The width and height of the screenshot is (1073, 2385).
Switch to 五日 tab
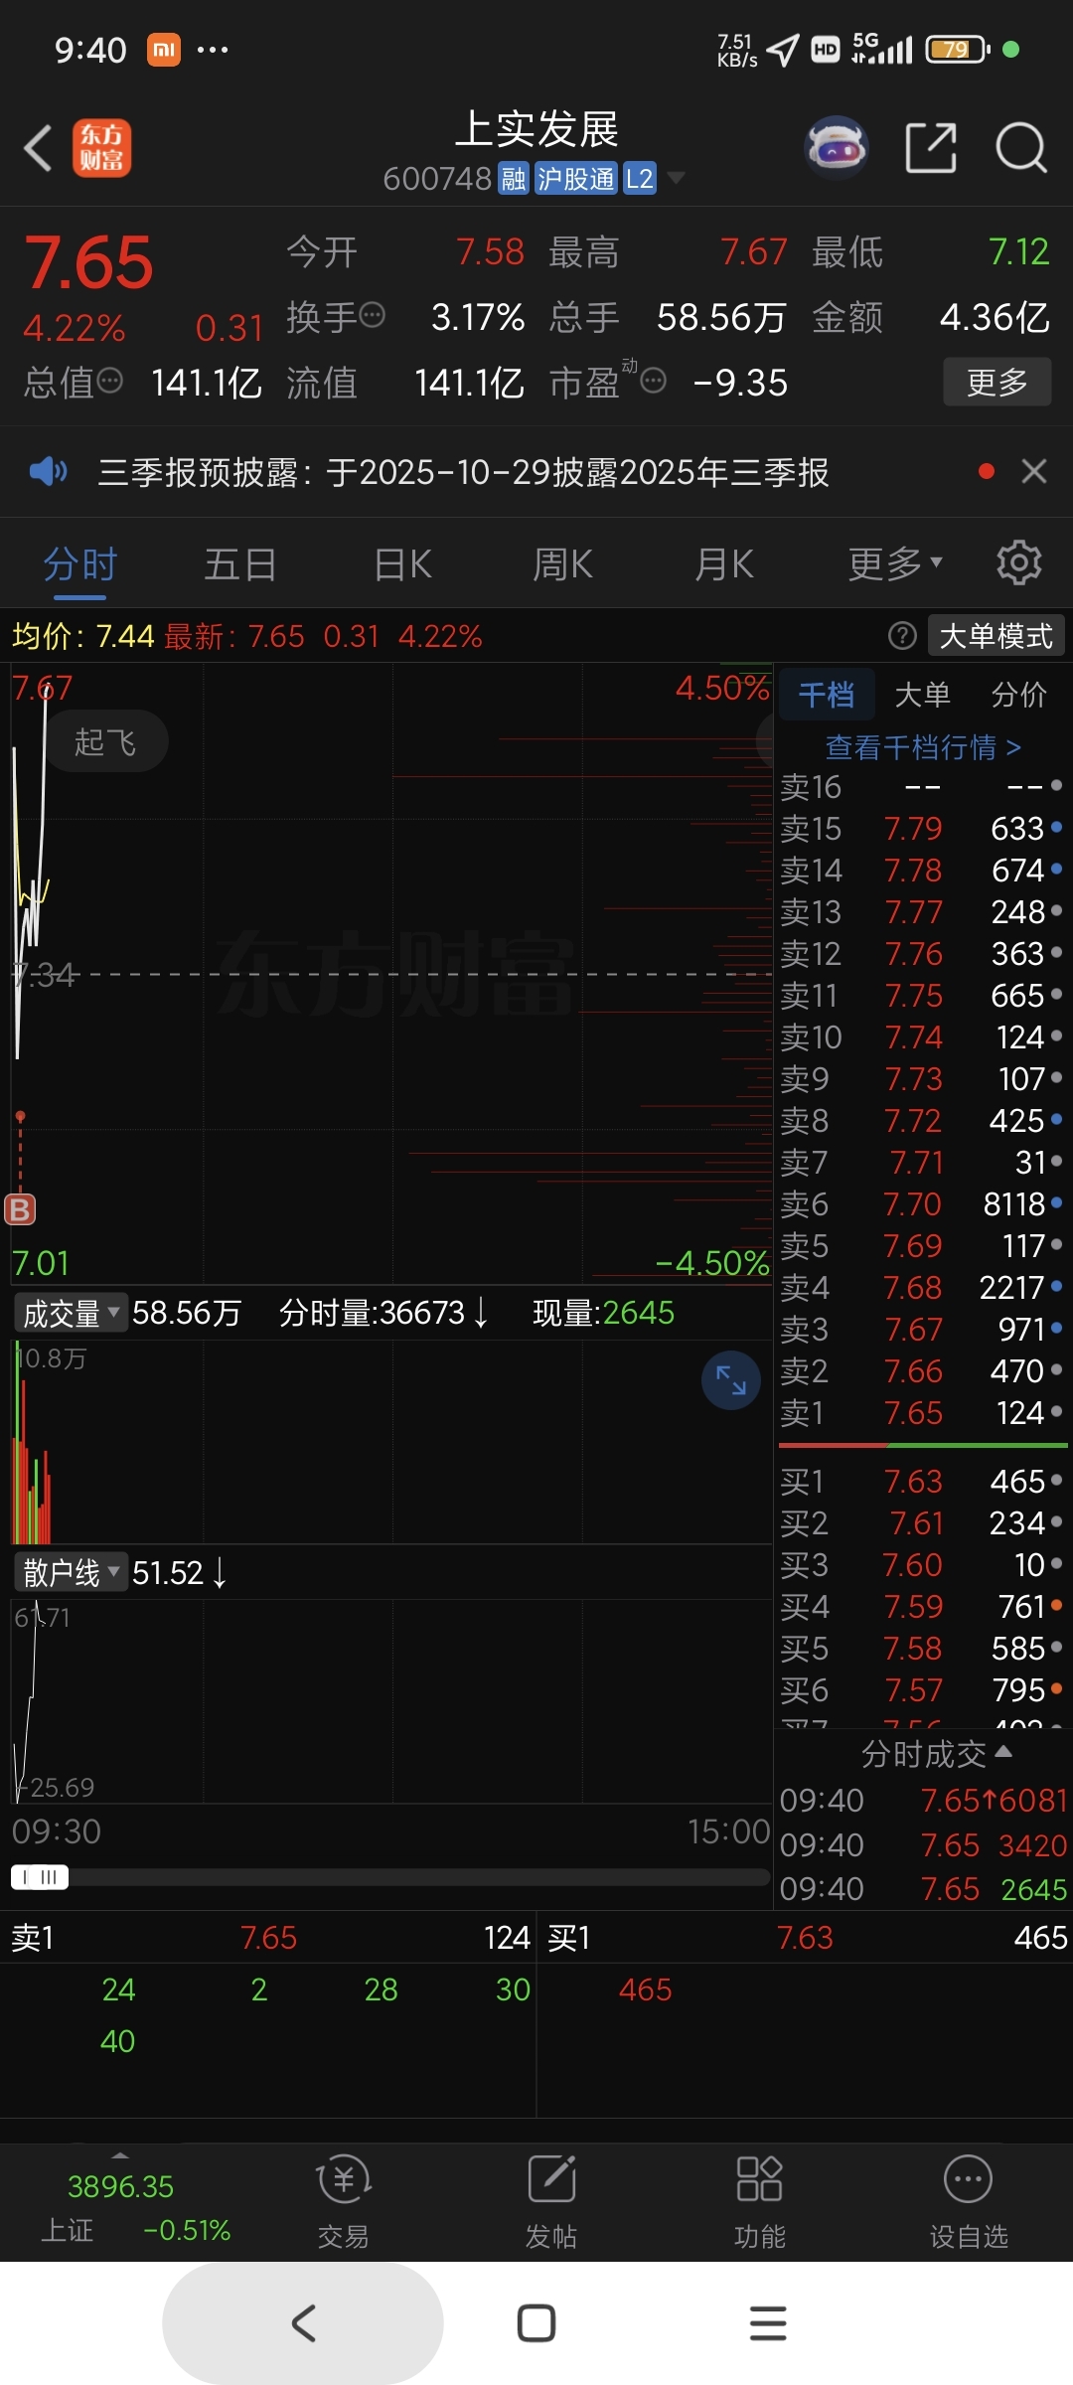240,564
